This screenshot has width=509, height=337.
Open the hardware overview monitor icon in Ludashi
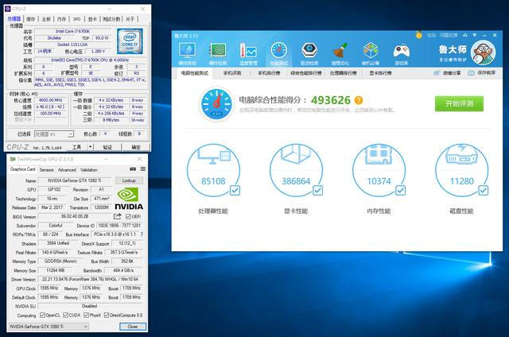pyautogui.click(x=188, y=51)
